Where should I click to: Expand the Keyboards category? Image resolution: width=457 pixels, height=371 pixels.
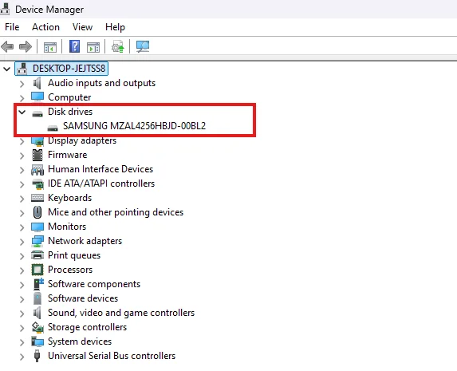pyautogui.click(x=22, y=199)
